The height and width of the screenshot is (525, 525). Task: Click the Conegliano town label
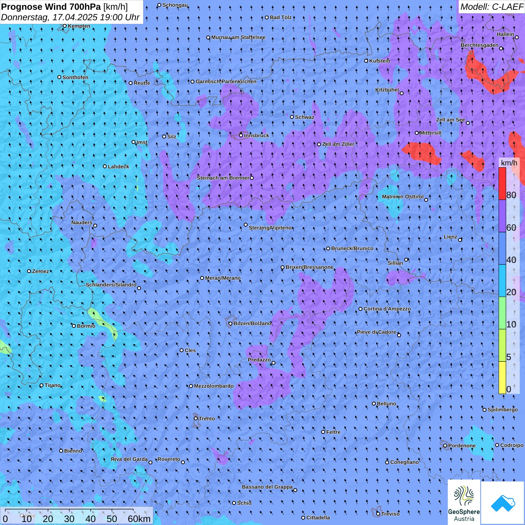[x=404, y=462]
